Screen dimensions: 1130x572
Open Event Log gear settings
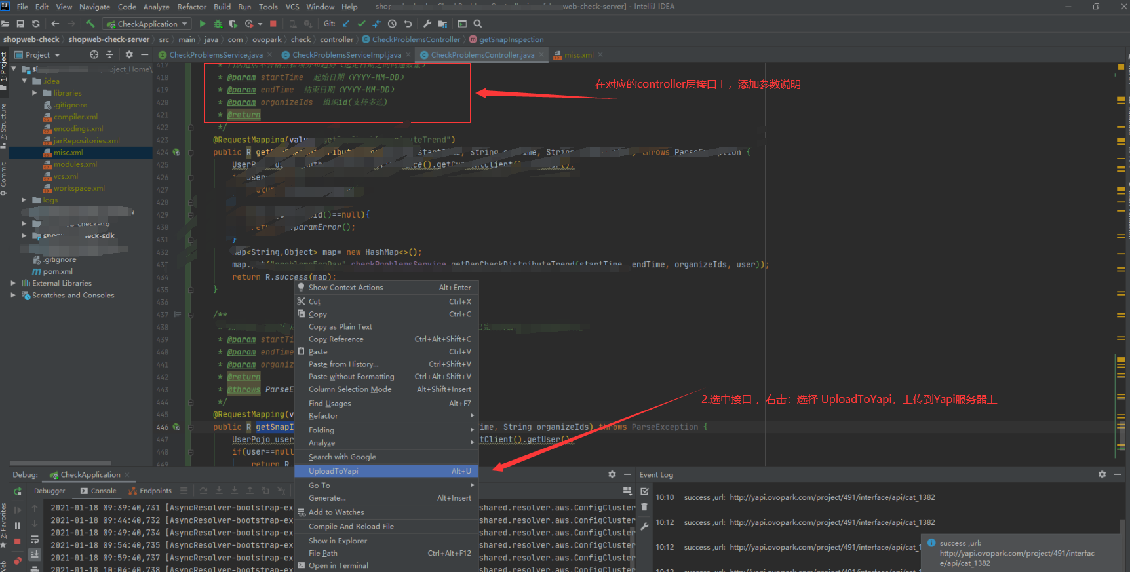tap(1102, 474)
